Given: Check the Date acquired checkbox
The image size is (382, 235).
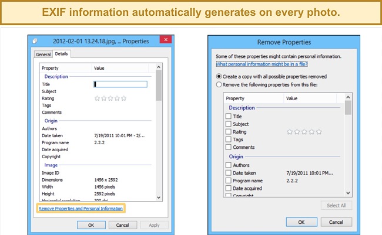Looking at the screenshot, I should [x=228, y=188].
